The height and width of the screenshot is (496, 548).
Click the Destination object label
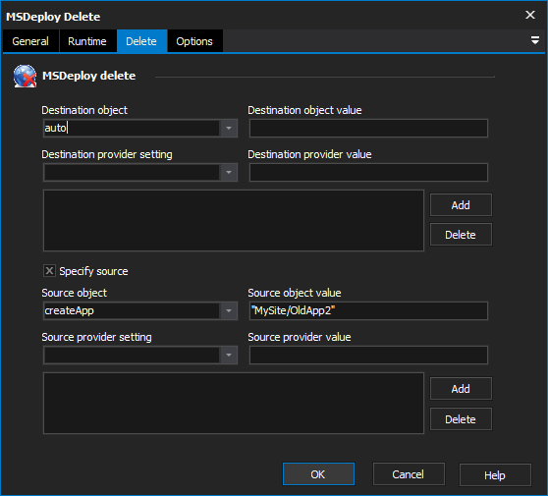(x=84, y=110)
